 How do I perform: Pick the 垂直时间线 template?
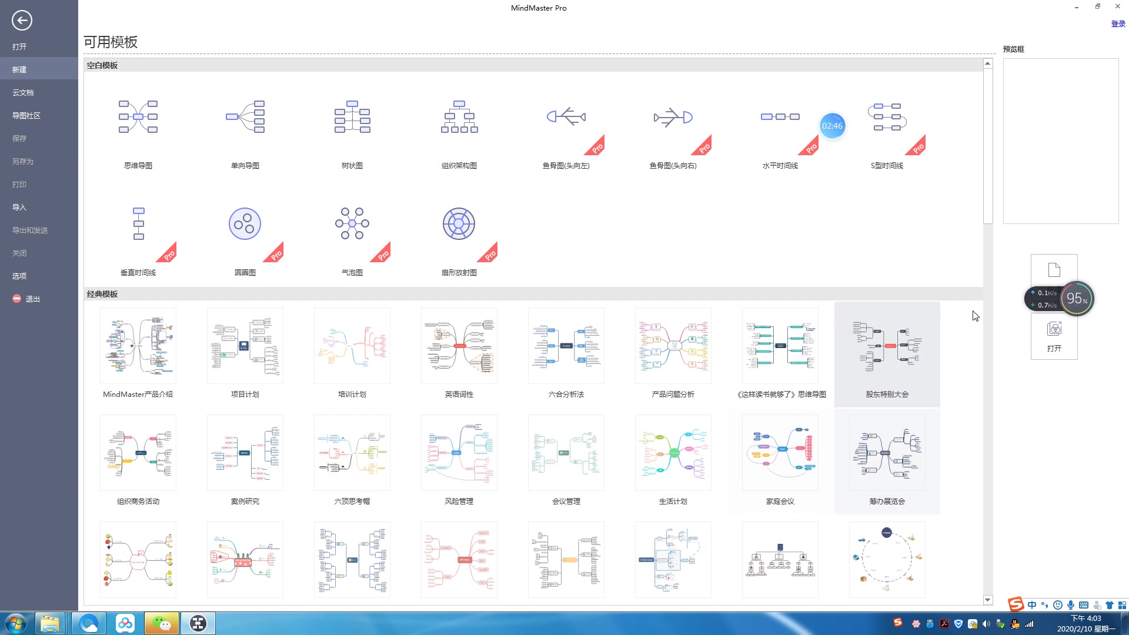point(139,224)
